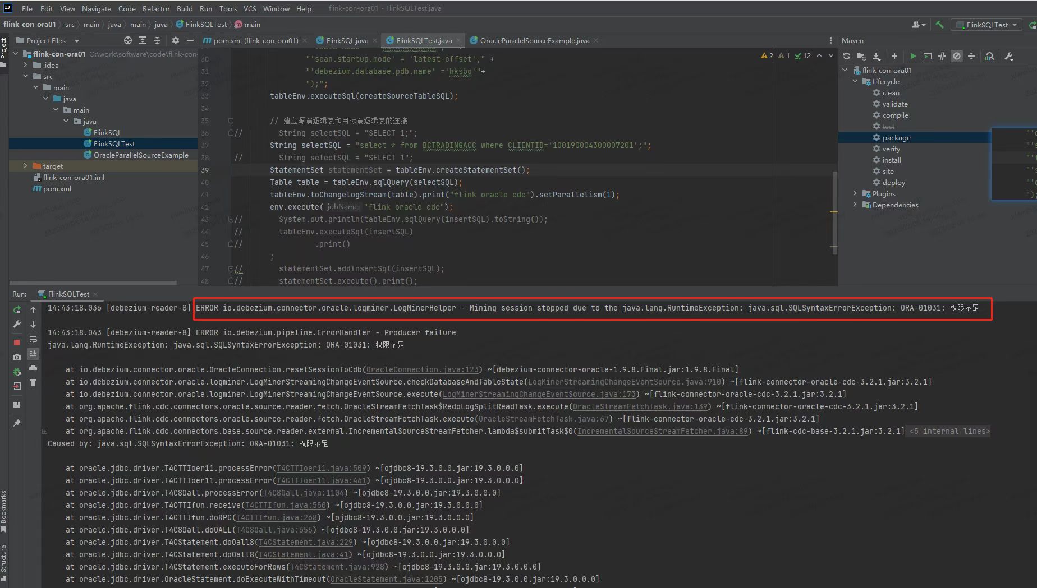Generate sources and update folders in Maven
Viewport: 1037px width, 588px height.
tap(861, 56)
